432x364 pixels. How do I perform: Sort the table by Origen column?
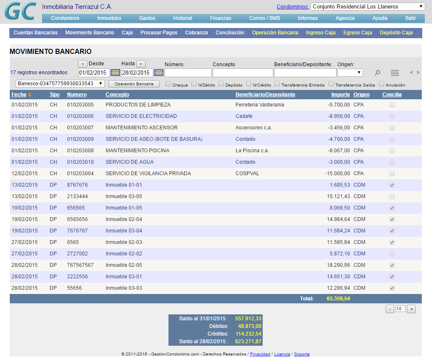pyautogui.click(x=361, y=95)
